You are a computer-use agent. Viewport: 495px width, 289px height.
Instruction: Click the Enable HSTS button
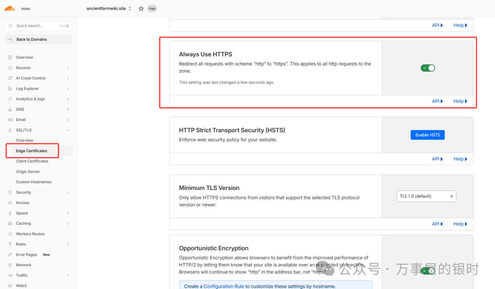click(x=427, y=135)
